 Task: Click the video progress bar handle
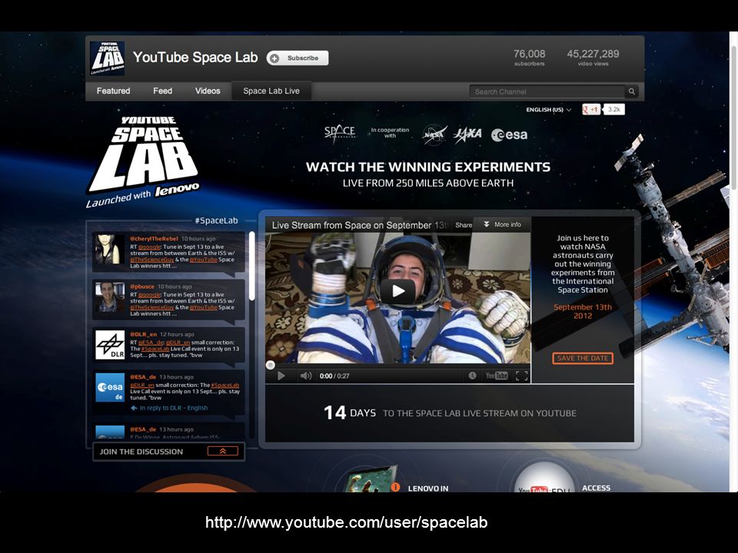pyautogui.click(x=270, y=365)
